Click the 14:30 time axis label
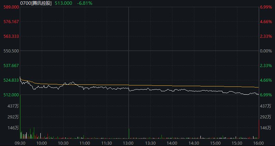 [194, 143]
